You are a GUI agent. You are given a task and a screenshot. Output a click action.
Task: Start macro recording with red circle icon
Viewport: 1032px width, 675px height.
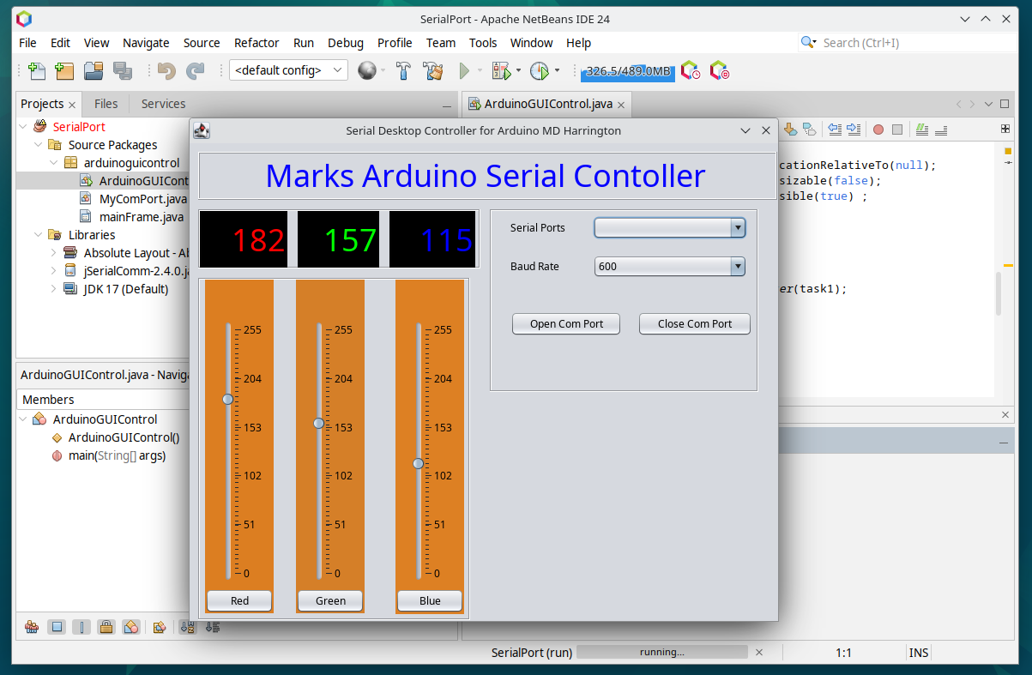click(x=878, y=130)
